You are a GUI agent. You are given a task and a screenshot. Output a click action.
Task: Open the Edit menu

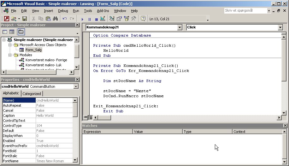click(24, 11)
